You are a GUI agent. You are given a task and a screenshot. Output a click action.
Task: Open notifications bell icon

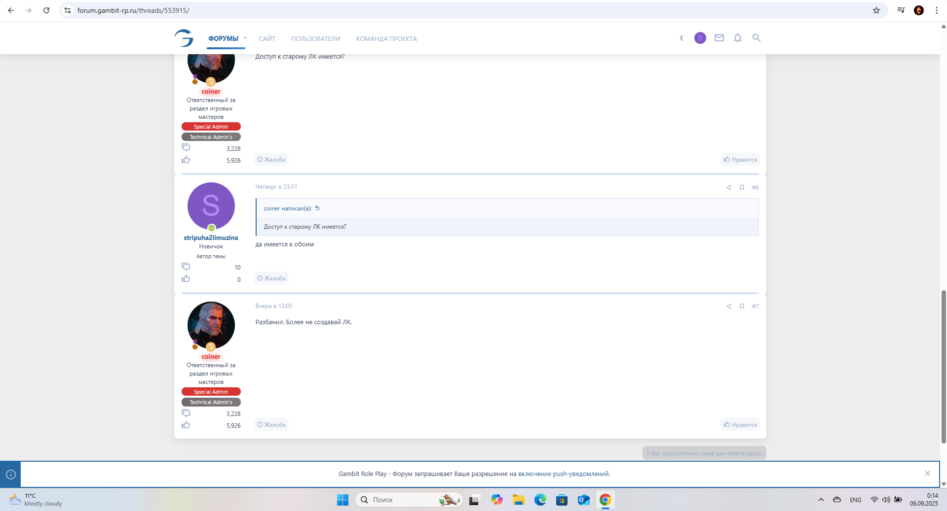click(737, 38)
